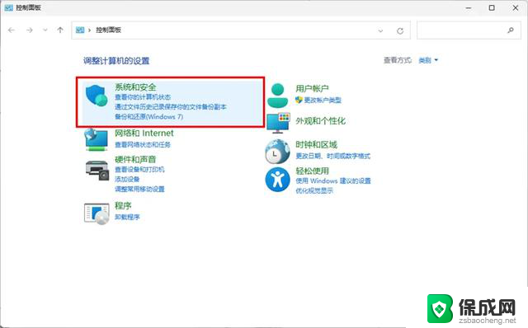
Task: Open 卸载程序 link
Action: click(127, 217)
